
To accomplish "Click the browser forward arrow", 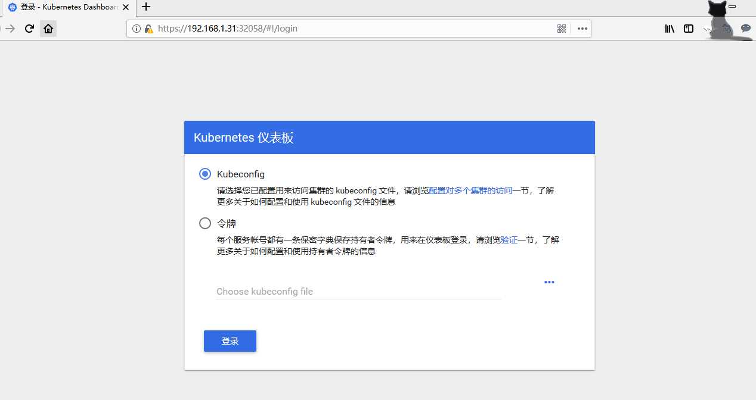I will 10,29.
